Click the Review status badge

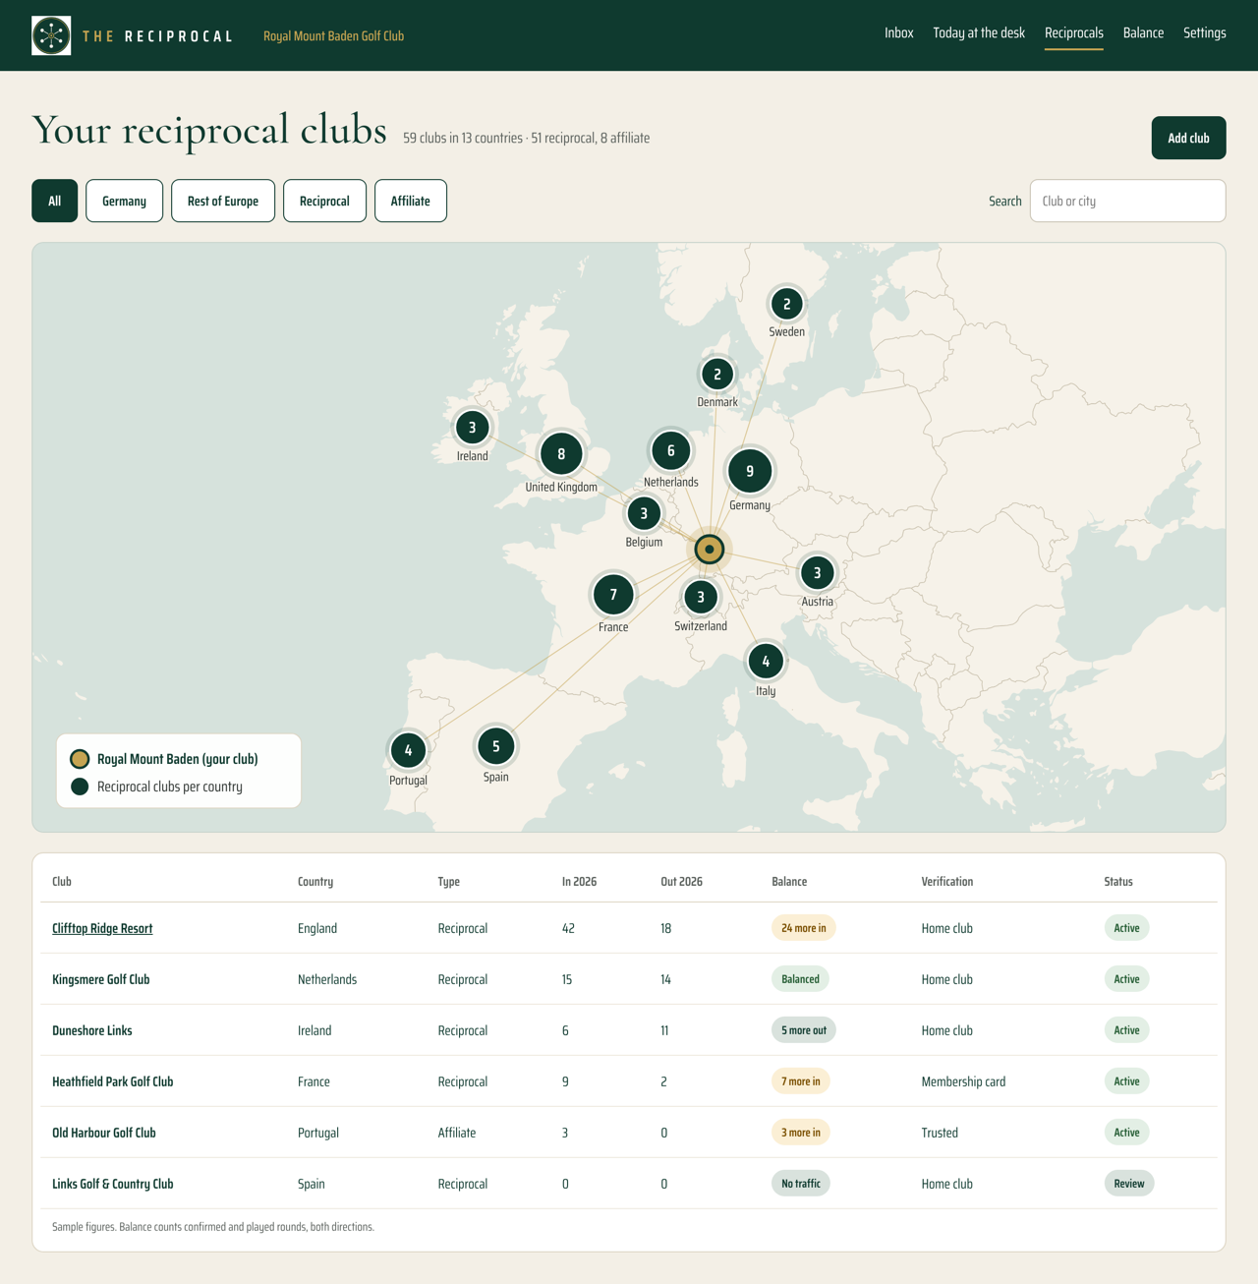tap(1129, 1184)
